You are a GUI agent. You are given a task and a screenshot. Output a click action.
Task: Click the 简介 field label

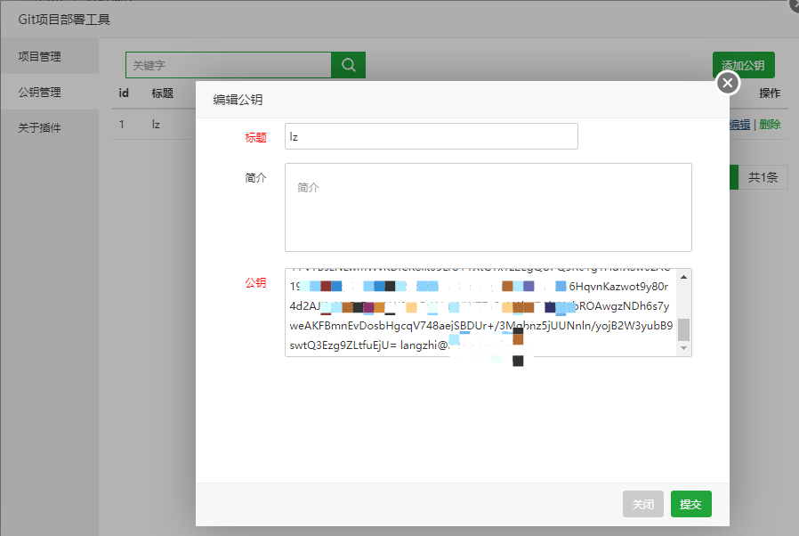click(x=255, y=177)
